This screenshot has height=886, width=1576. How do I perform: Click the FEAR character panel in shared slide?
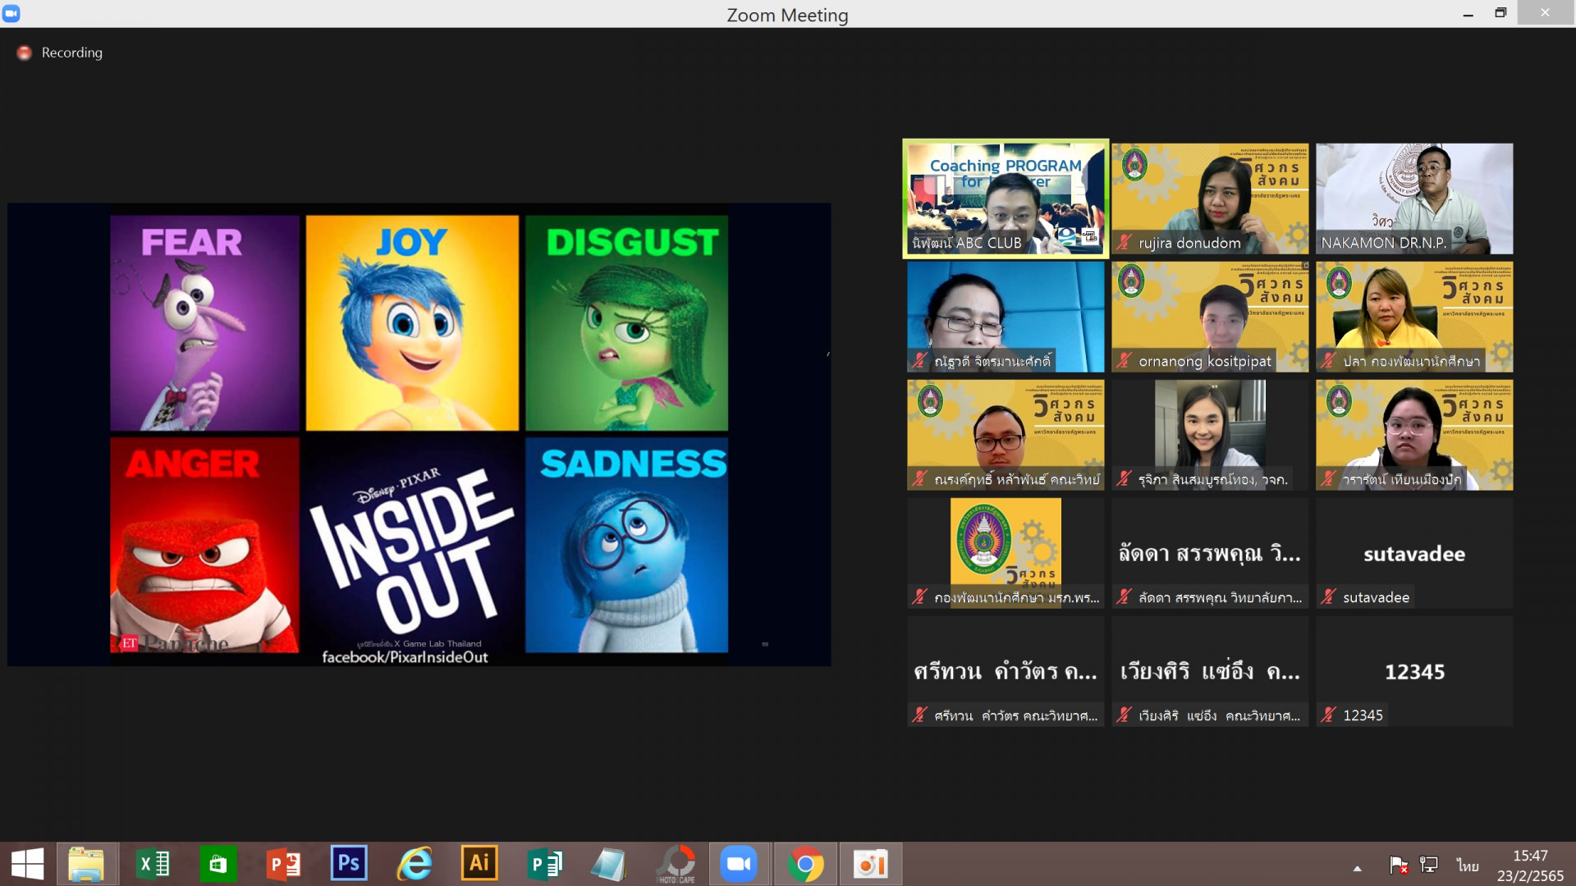point(204,323)
